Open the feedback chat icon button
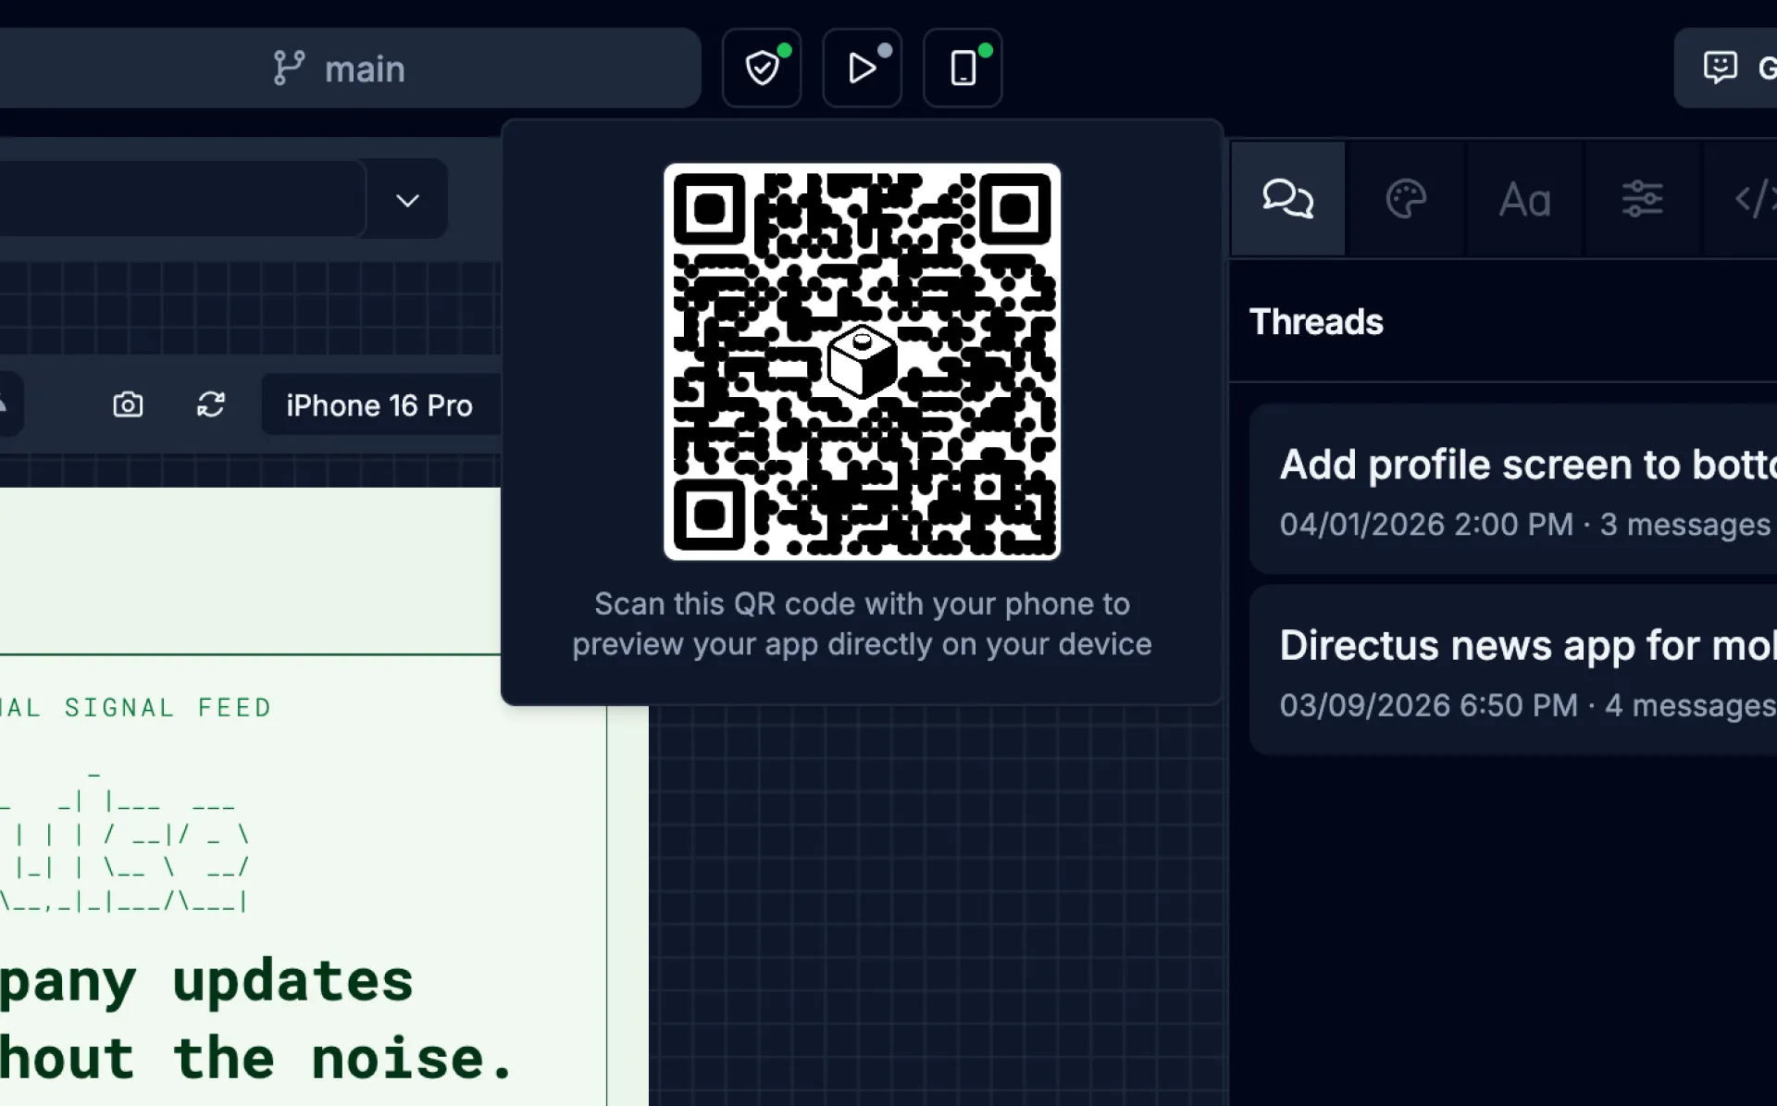This screenshot has height=1106, width=1777. coord(1726,68)
